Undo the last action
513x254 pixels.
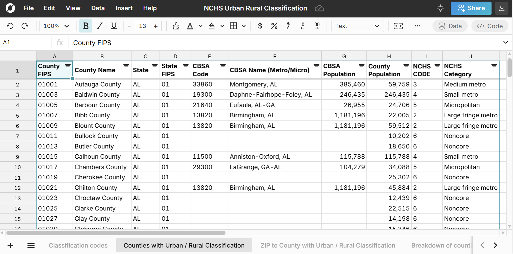coord(10,26)
